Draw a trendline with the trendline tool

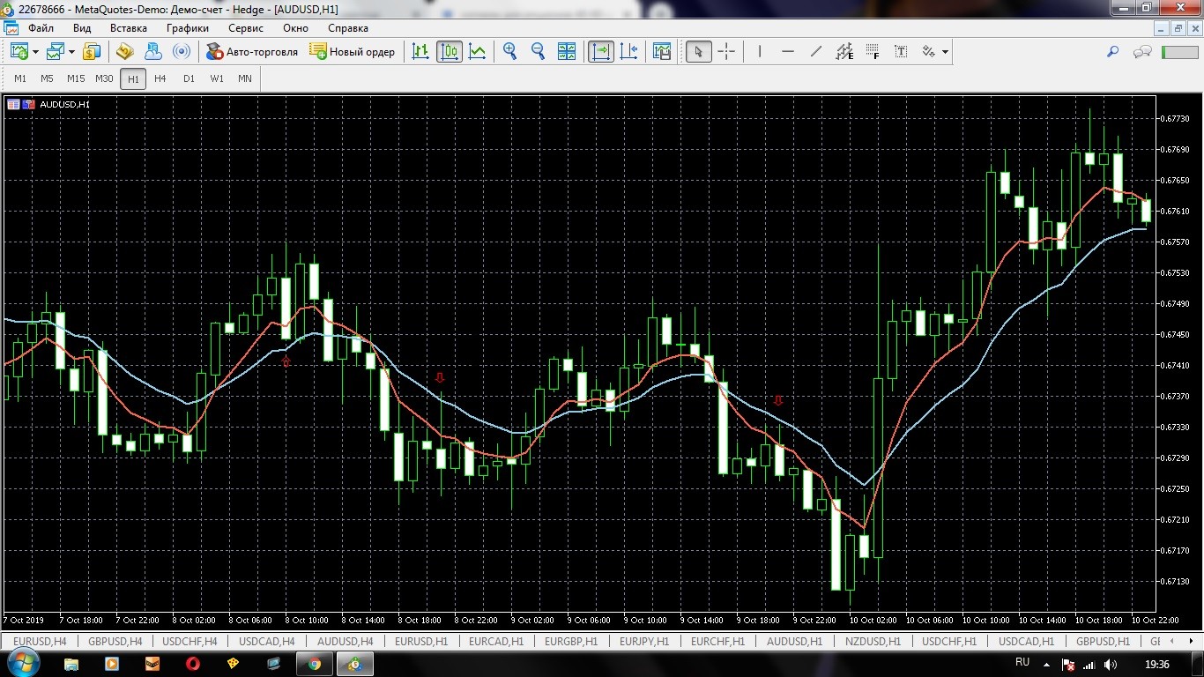click(816, 52)
